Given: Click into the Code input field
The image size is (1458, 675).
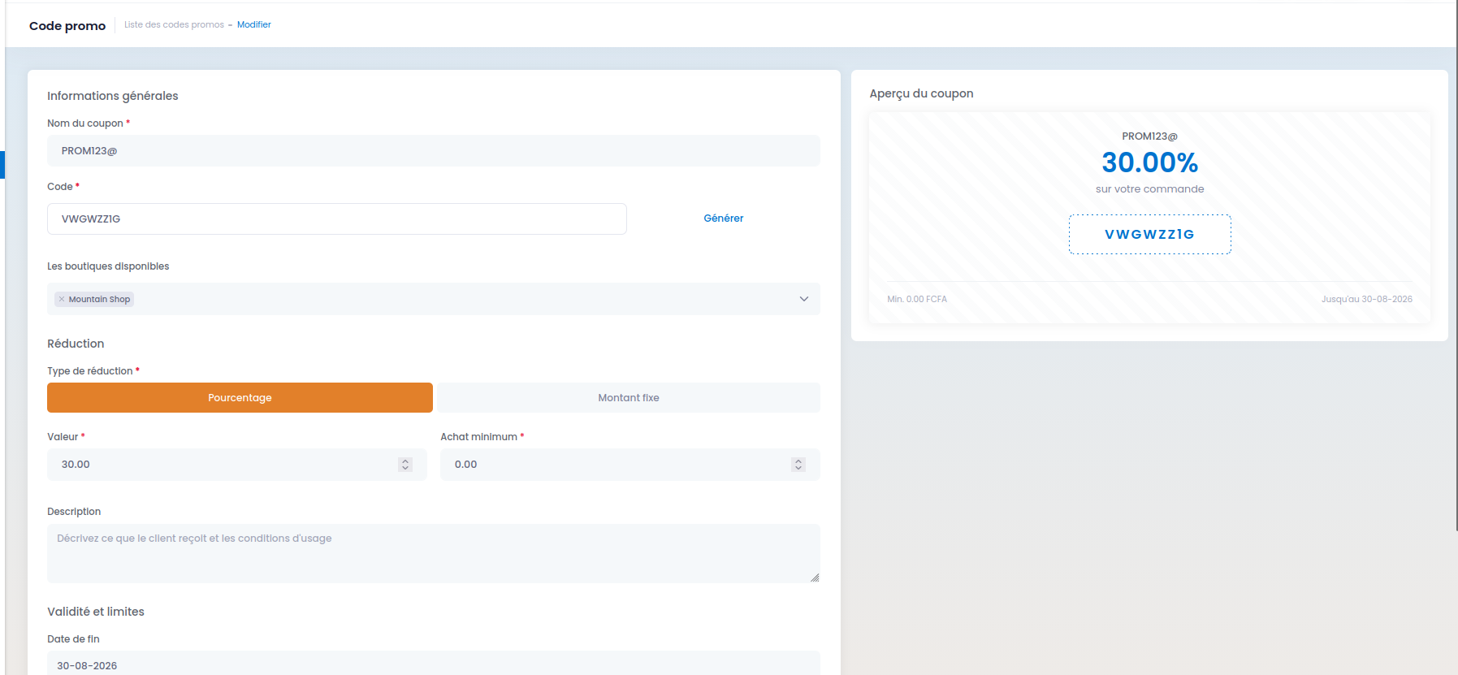Looking at the screenshot, I should [x=337, y=219].
